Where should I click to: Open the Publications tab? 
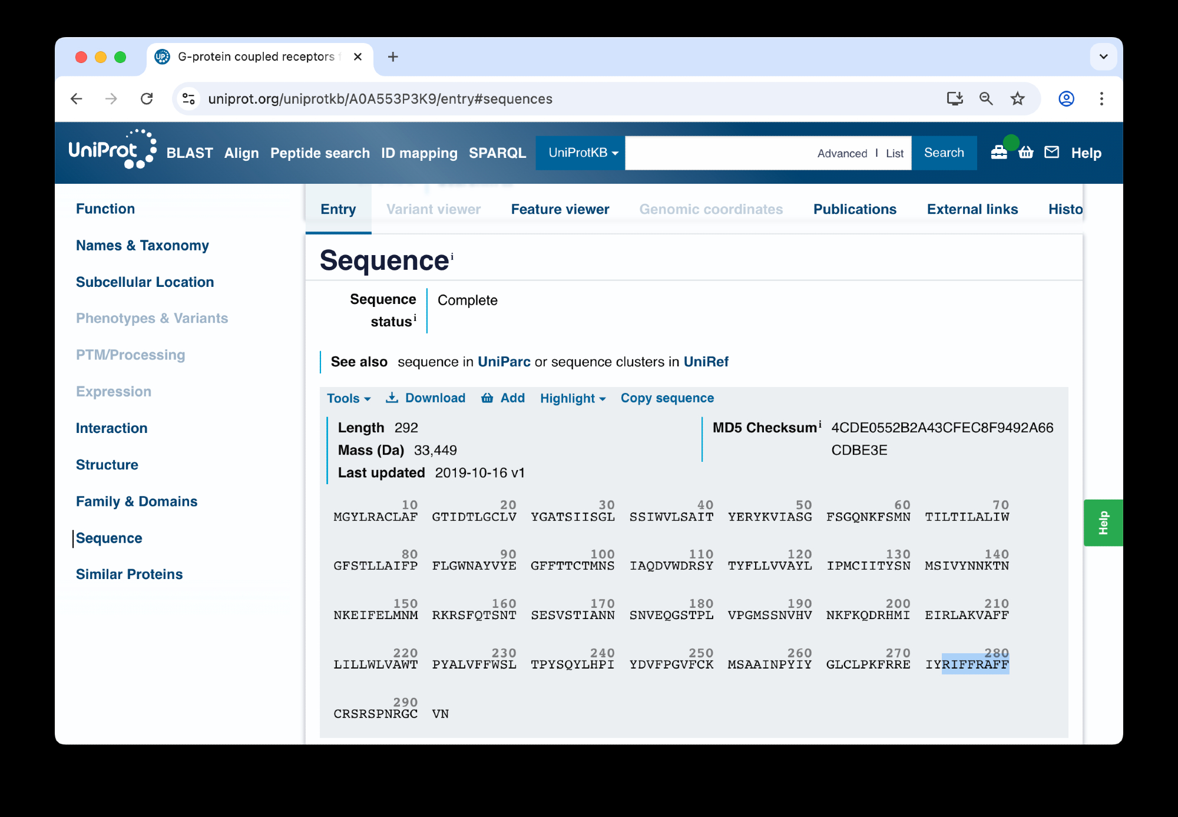point(855,209)
